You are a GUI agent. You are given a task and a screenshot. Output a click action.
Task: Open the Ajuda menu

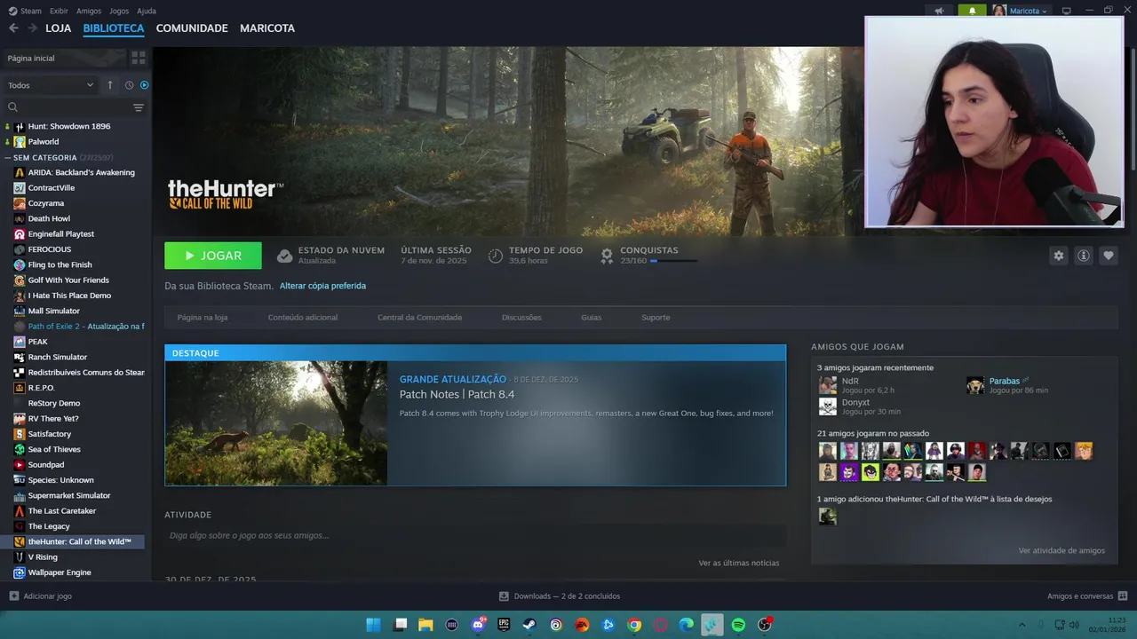pos(147,11)
